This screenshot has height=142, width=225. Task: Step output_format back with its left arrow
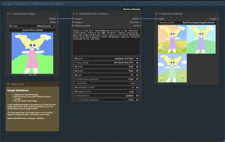[x=76, y=91]
